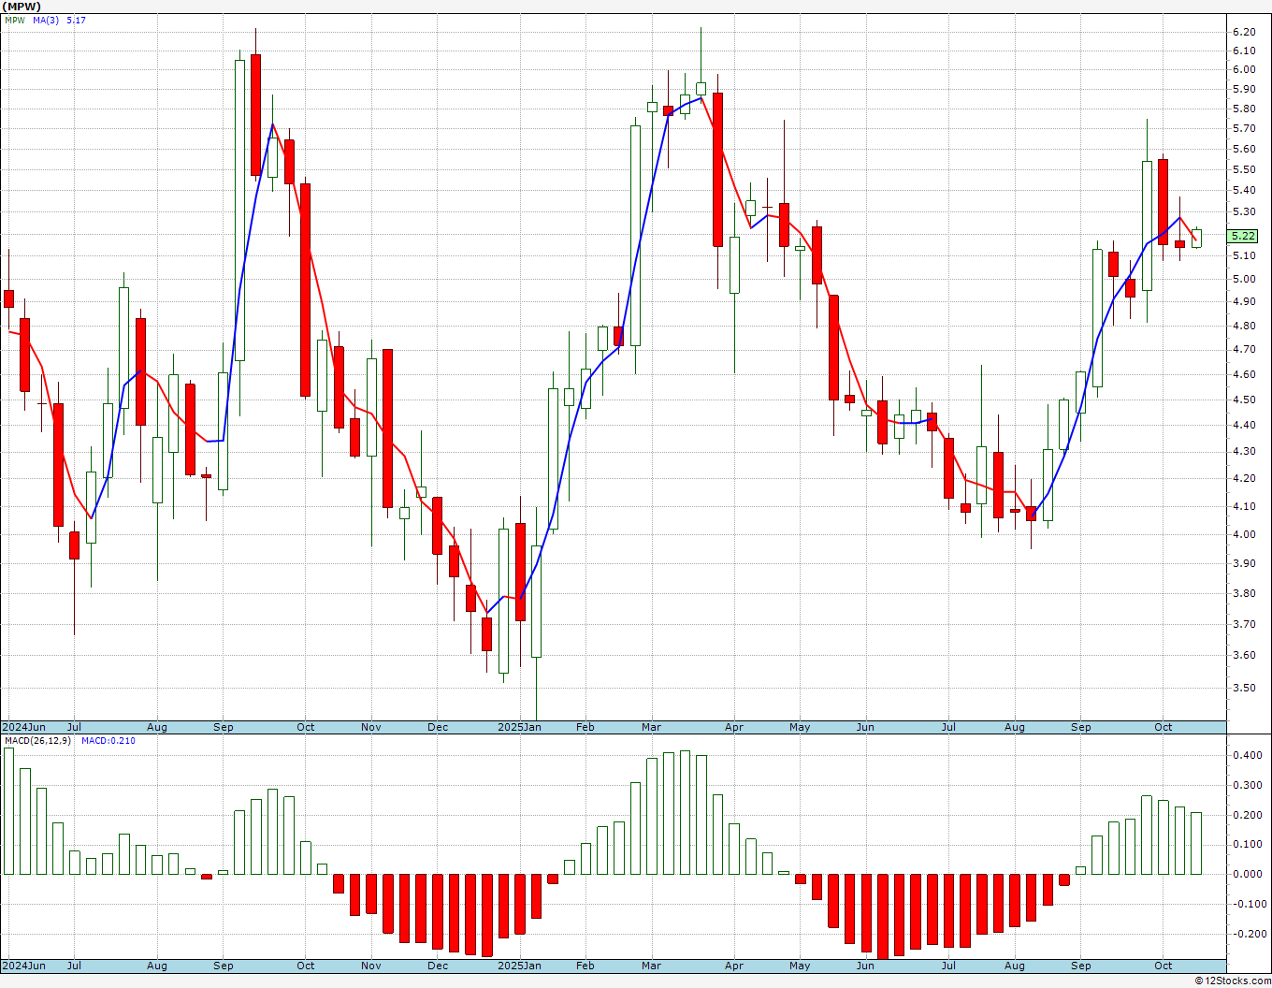Click Nov on the MACD panel time axis
The image size is (1272, 988).
click(371, 966)
